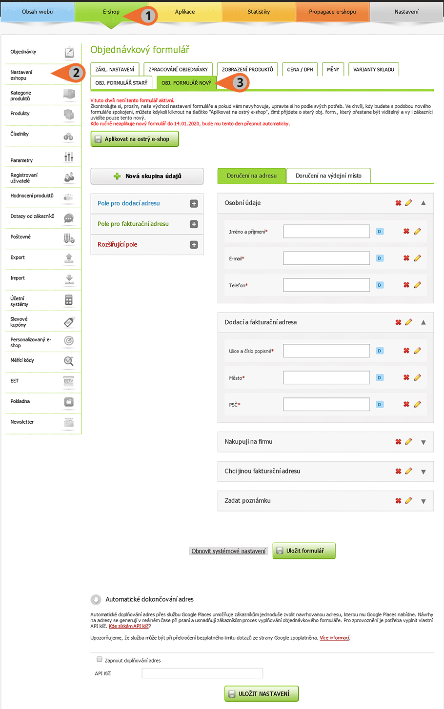Enable Zapnout doplňování adres checkbox
This screenshot has height=709, width=444.
click(100, 659)
